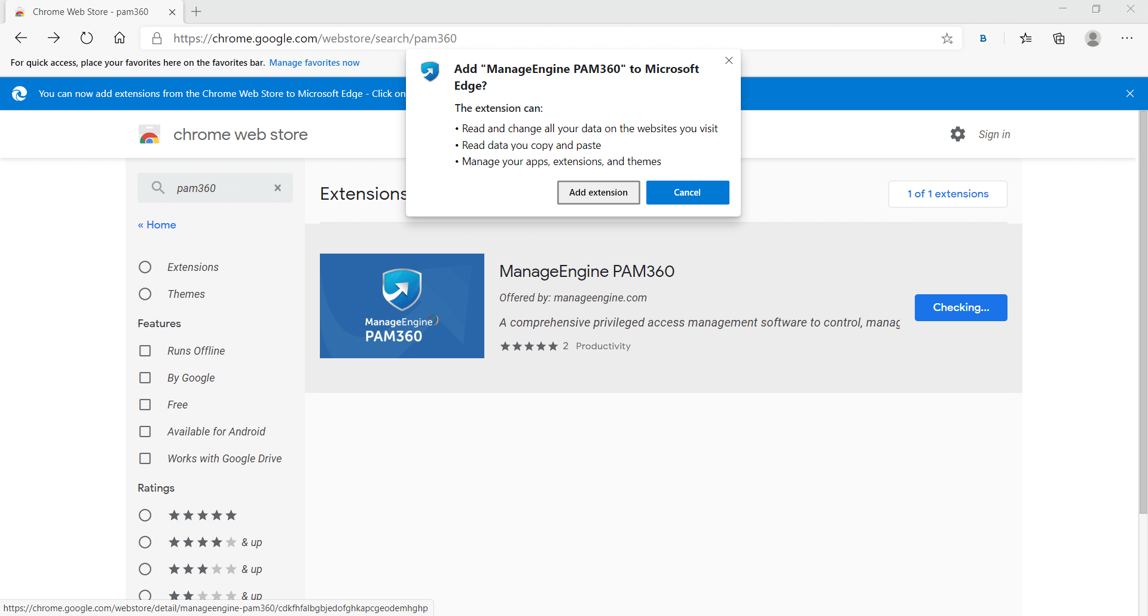Check Works with Google Drive filter
Screen dimensions: 1148x616
145,458
